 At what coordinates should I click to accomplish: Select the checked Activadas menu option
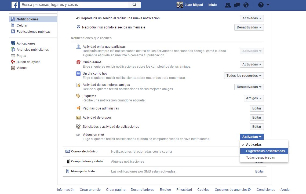click(x=254, y=145)
